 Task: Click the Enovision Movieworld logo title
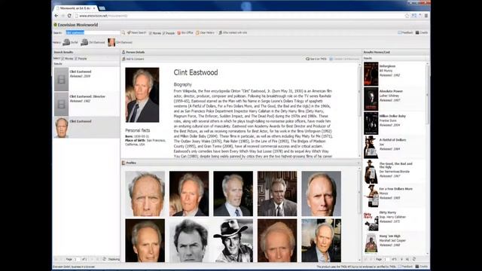pos(75,25)
